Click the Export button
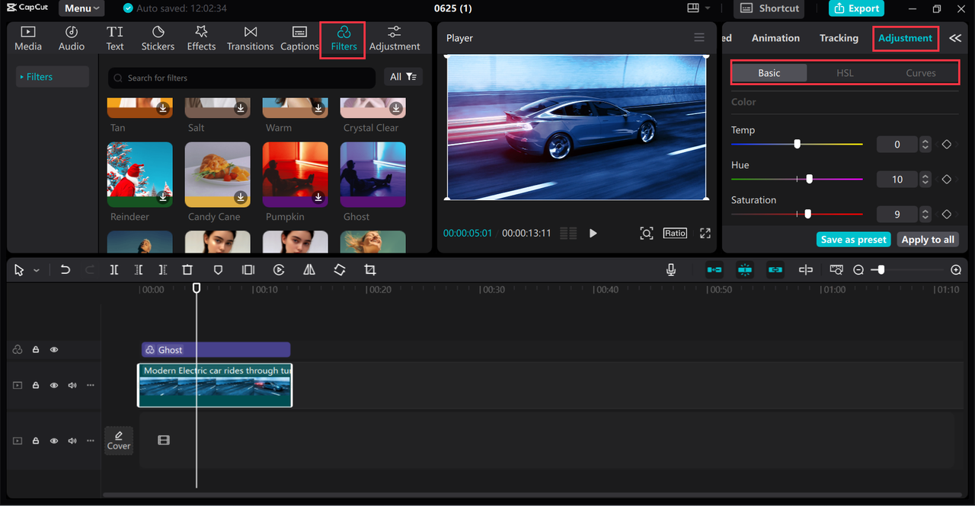This screenshot has height=506, width=975. (x=856, y=8)
